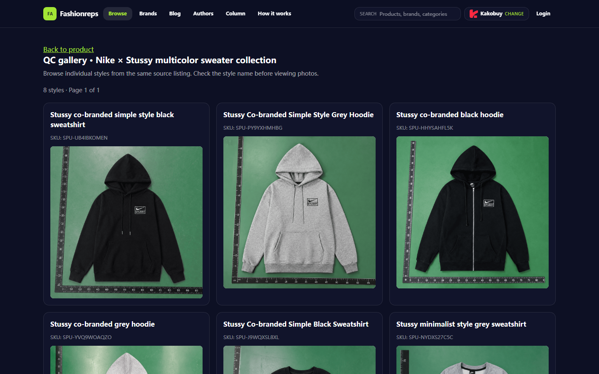View the grey hoodie SPU-PY9YXHMHBG photo
599x374 pixels.
[299, 212]
